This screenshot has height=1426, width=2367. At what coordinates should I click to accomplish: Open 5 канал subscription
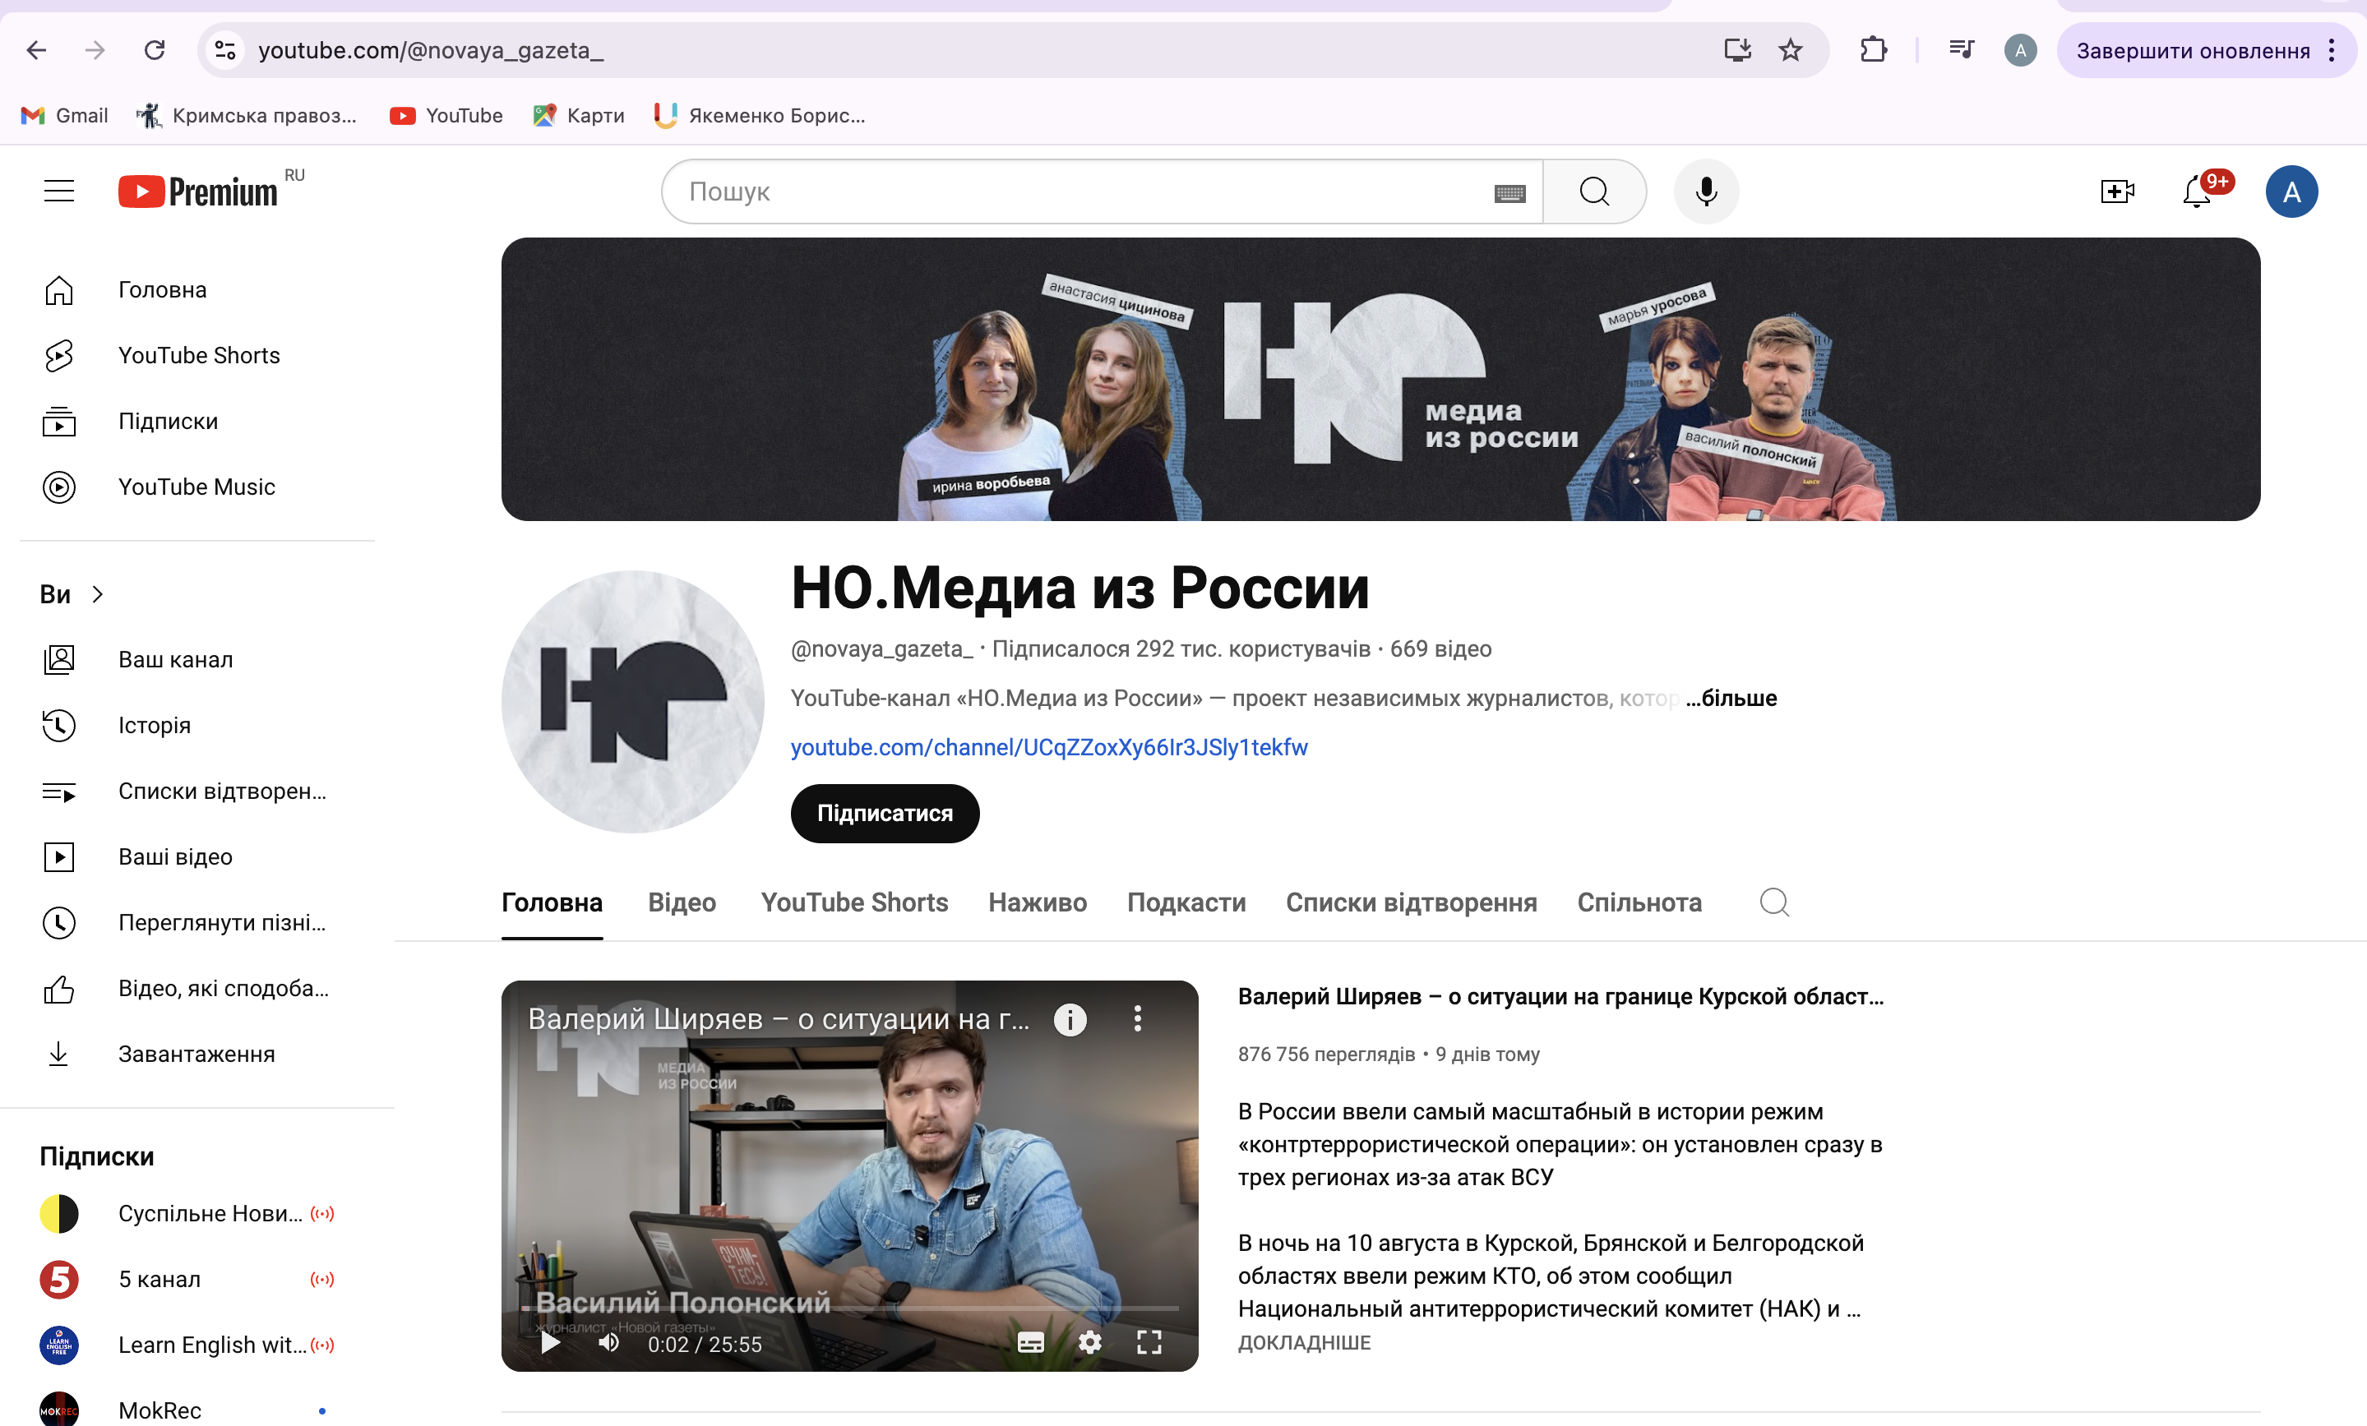point(197,1279)
